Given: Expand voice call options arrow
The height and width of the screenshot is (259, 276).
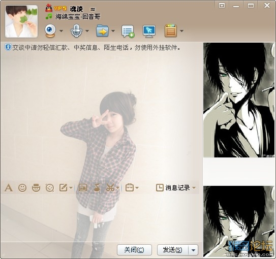Looking at the screenshot, I should (87, 31).
